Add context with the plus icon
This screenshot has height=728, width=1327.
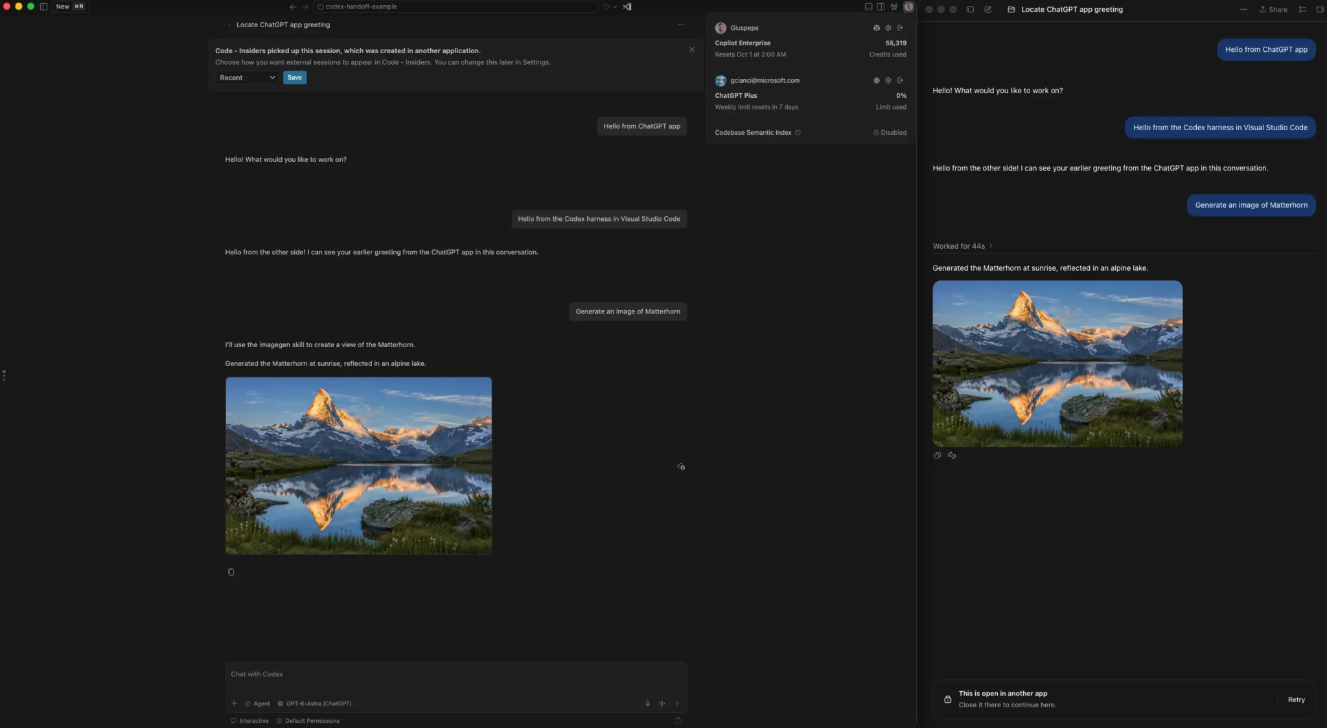pos(234,703)
